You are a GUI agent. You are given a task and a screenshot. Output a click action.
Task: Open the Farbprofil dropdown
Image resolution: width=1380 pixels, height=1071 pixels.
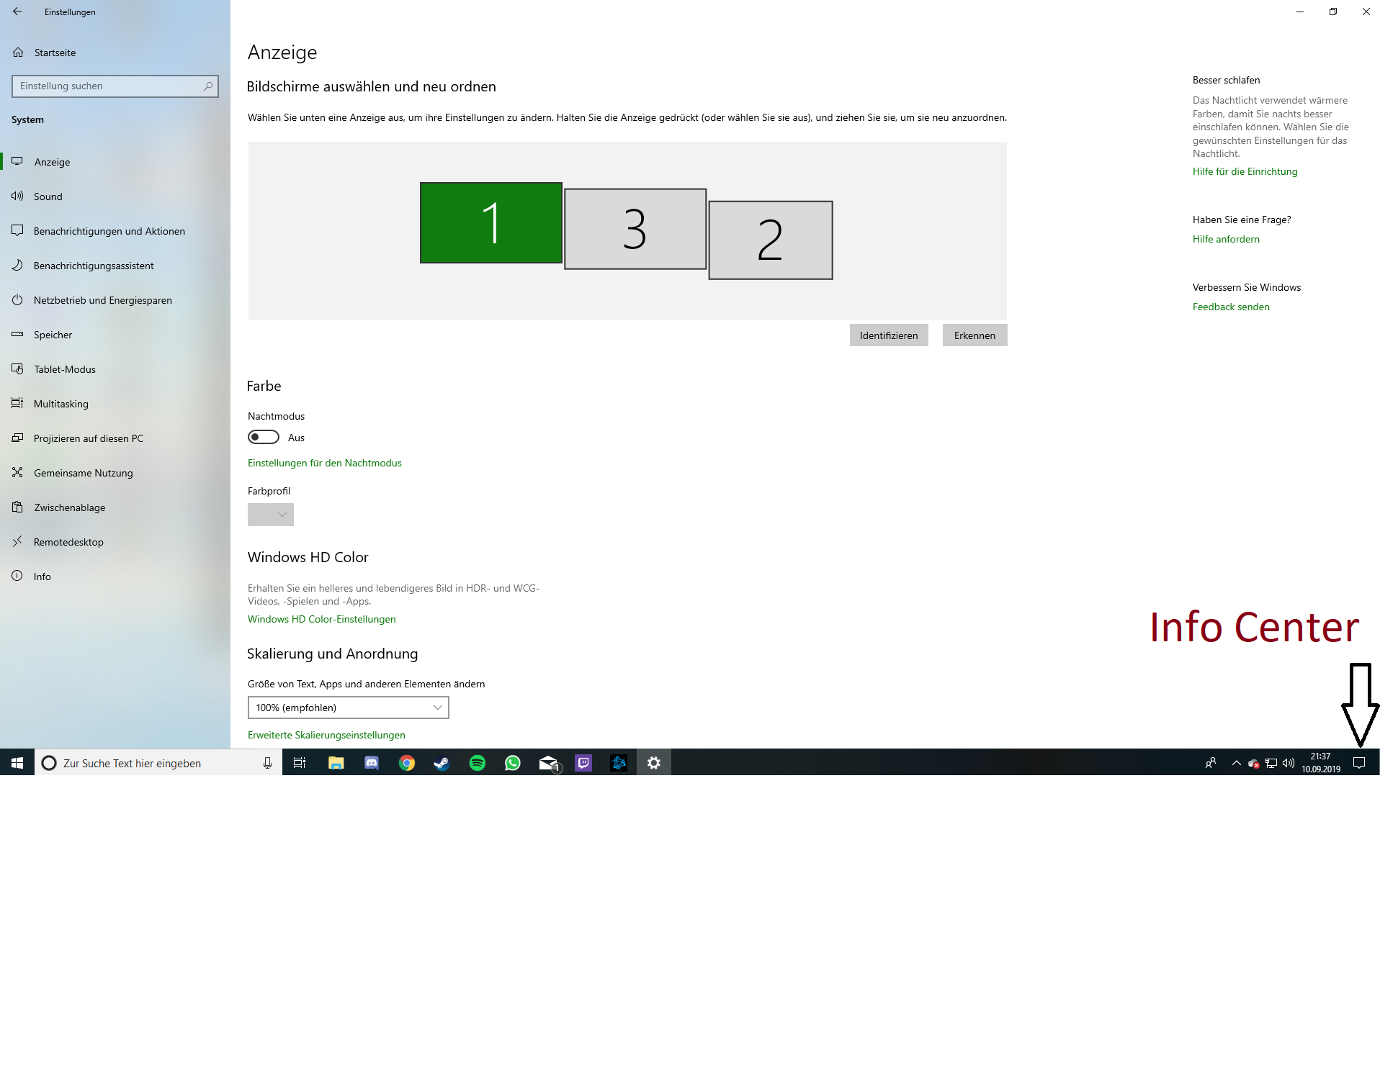(x=270, y=514)
